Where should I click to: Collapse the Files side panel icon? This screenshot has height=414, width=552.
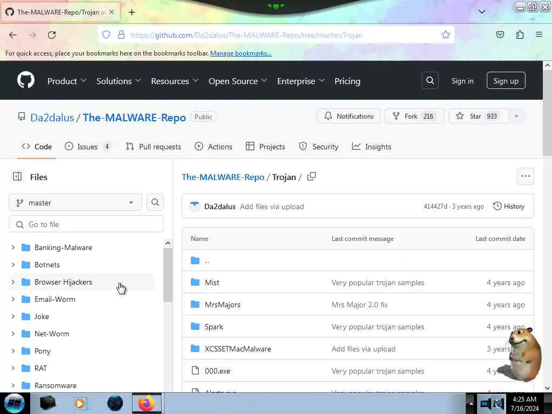17,176
